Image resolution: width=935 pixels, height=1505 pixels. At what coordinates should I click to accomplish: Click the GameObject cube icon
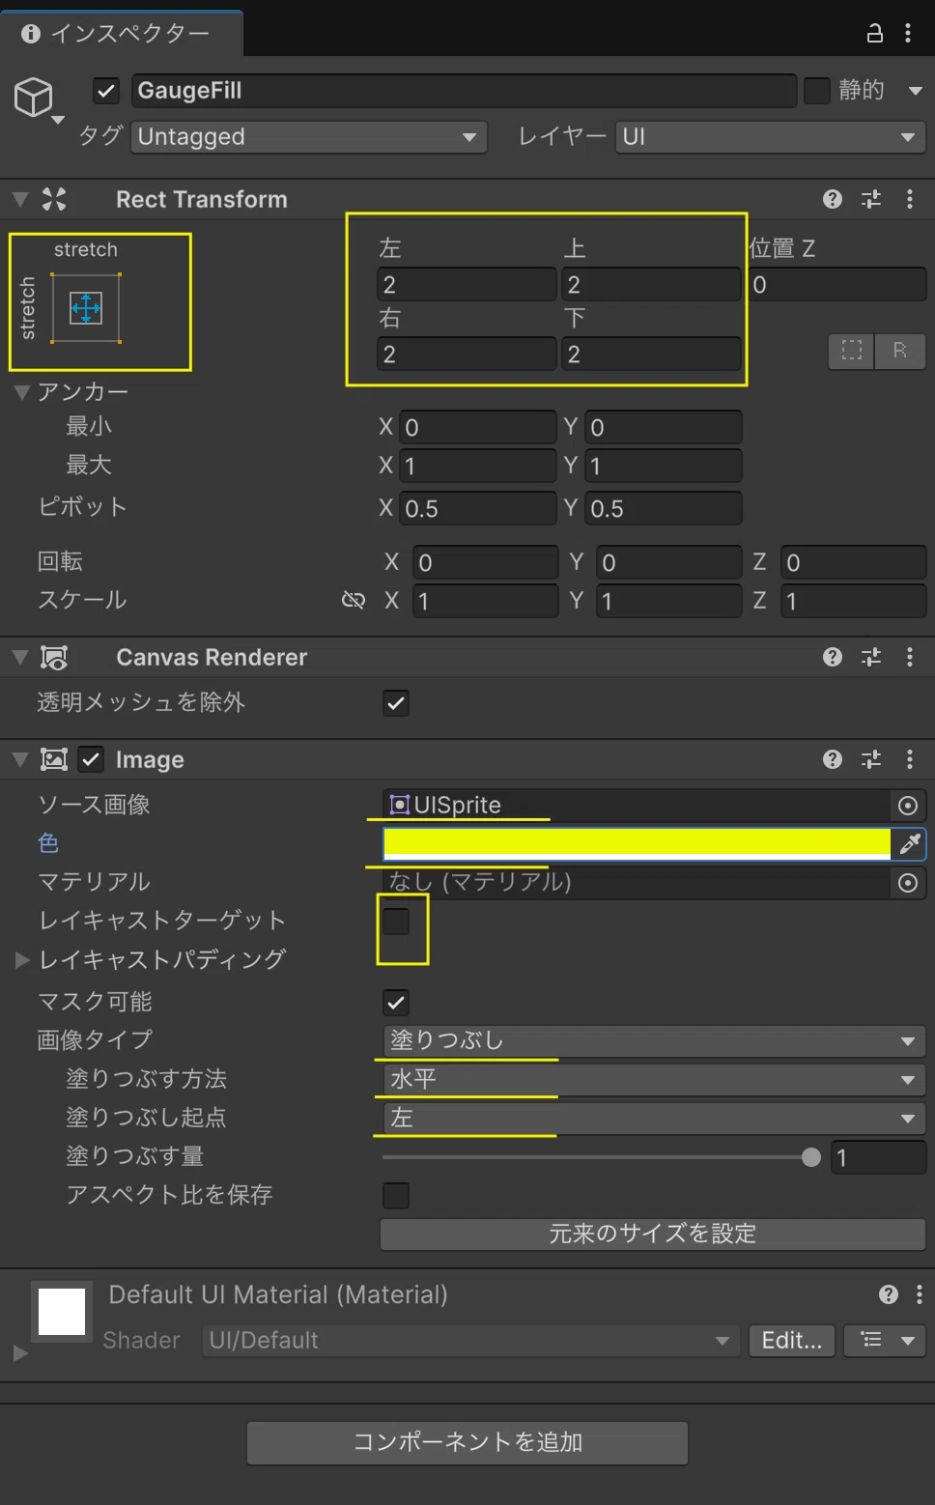point(34,98)
